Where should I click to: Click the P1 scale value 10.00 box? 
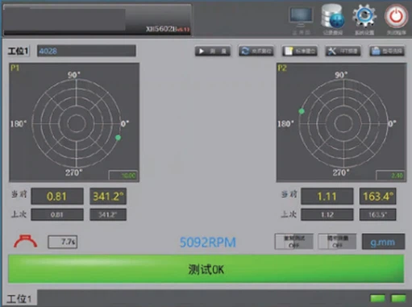click(x=123, y=176)
